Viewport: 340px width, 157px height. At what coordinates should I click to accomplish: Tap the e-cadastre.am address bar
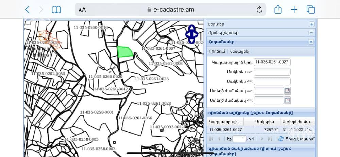pos(170,10)
